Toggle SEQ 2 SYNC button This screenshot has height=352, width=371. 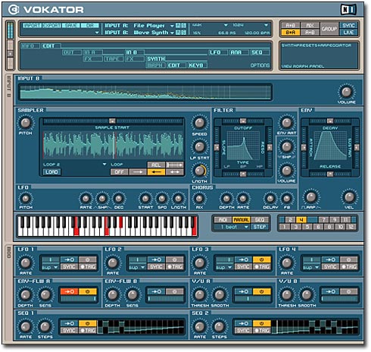243,330
